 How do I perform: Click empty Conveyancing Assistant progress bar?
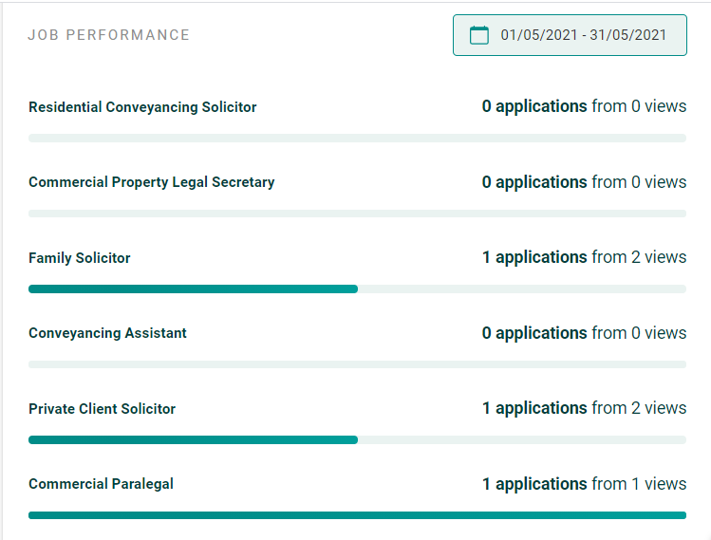coord(357,364)
